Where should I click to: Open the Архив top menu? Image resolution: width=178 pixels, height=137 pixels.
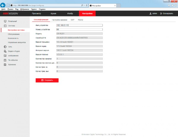tap(53, 14)
